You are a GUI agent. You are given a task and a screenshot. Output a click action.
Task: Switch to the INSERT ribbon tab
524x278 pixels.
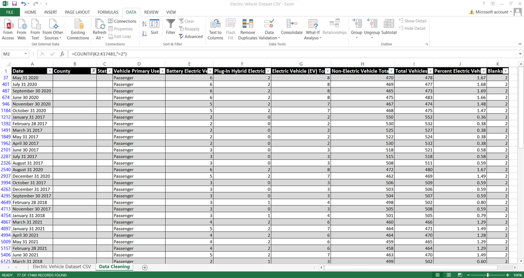click(50, 12)
